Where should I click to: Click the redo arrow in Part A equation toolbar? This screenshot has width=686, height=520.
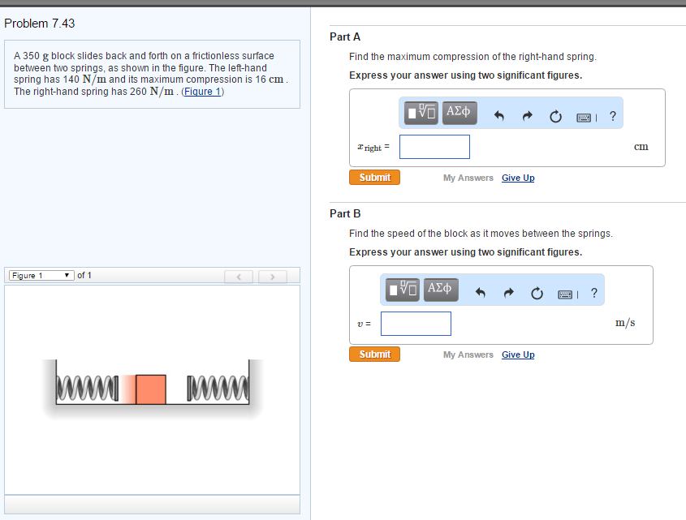[x=527, y=115]
